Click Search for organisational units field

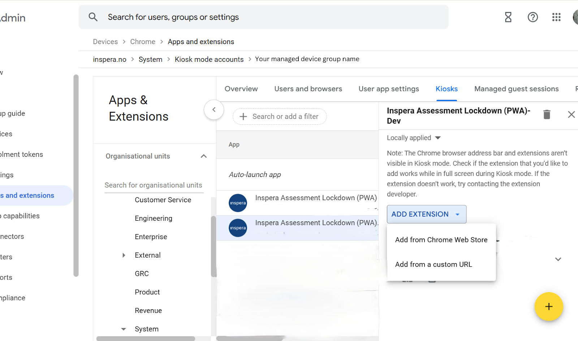click(x=154, y=185)
